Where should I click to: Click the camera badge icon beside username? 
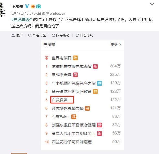(39, 6)
